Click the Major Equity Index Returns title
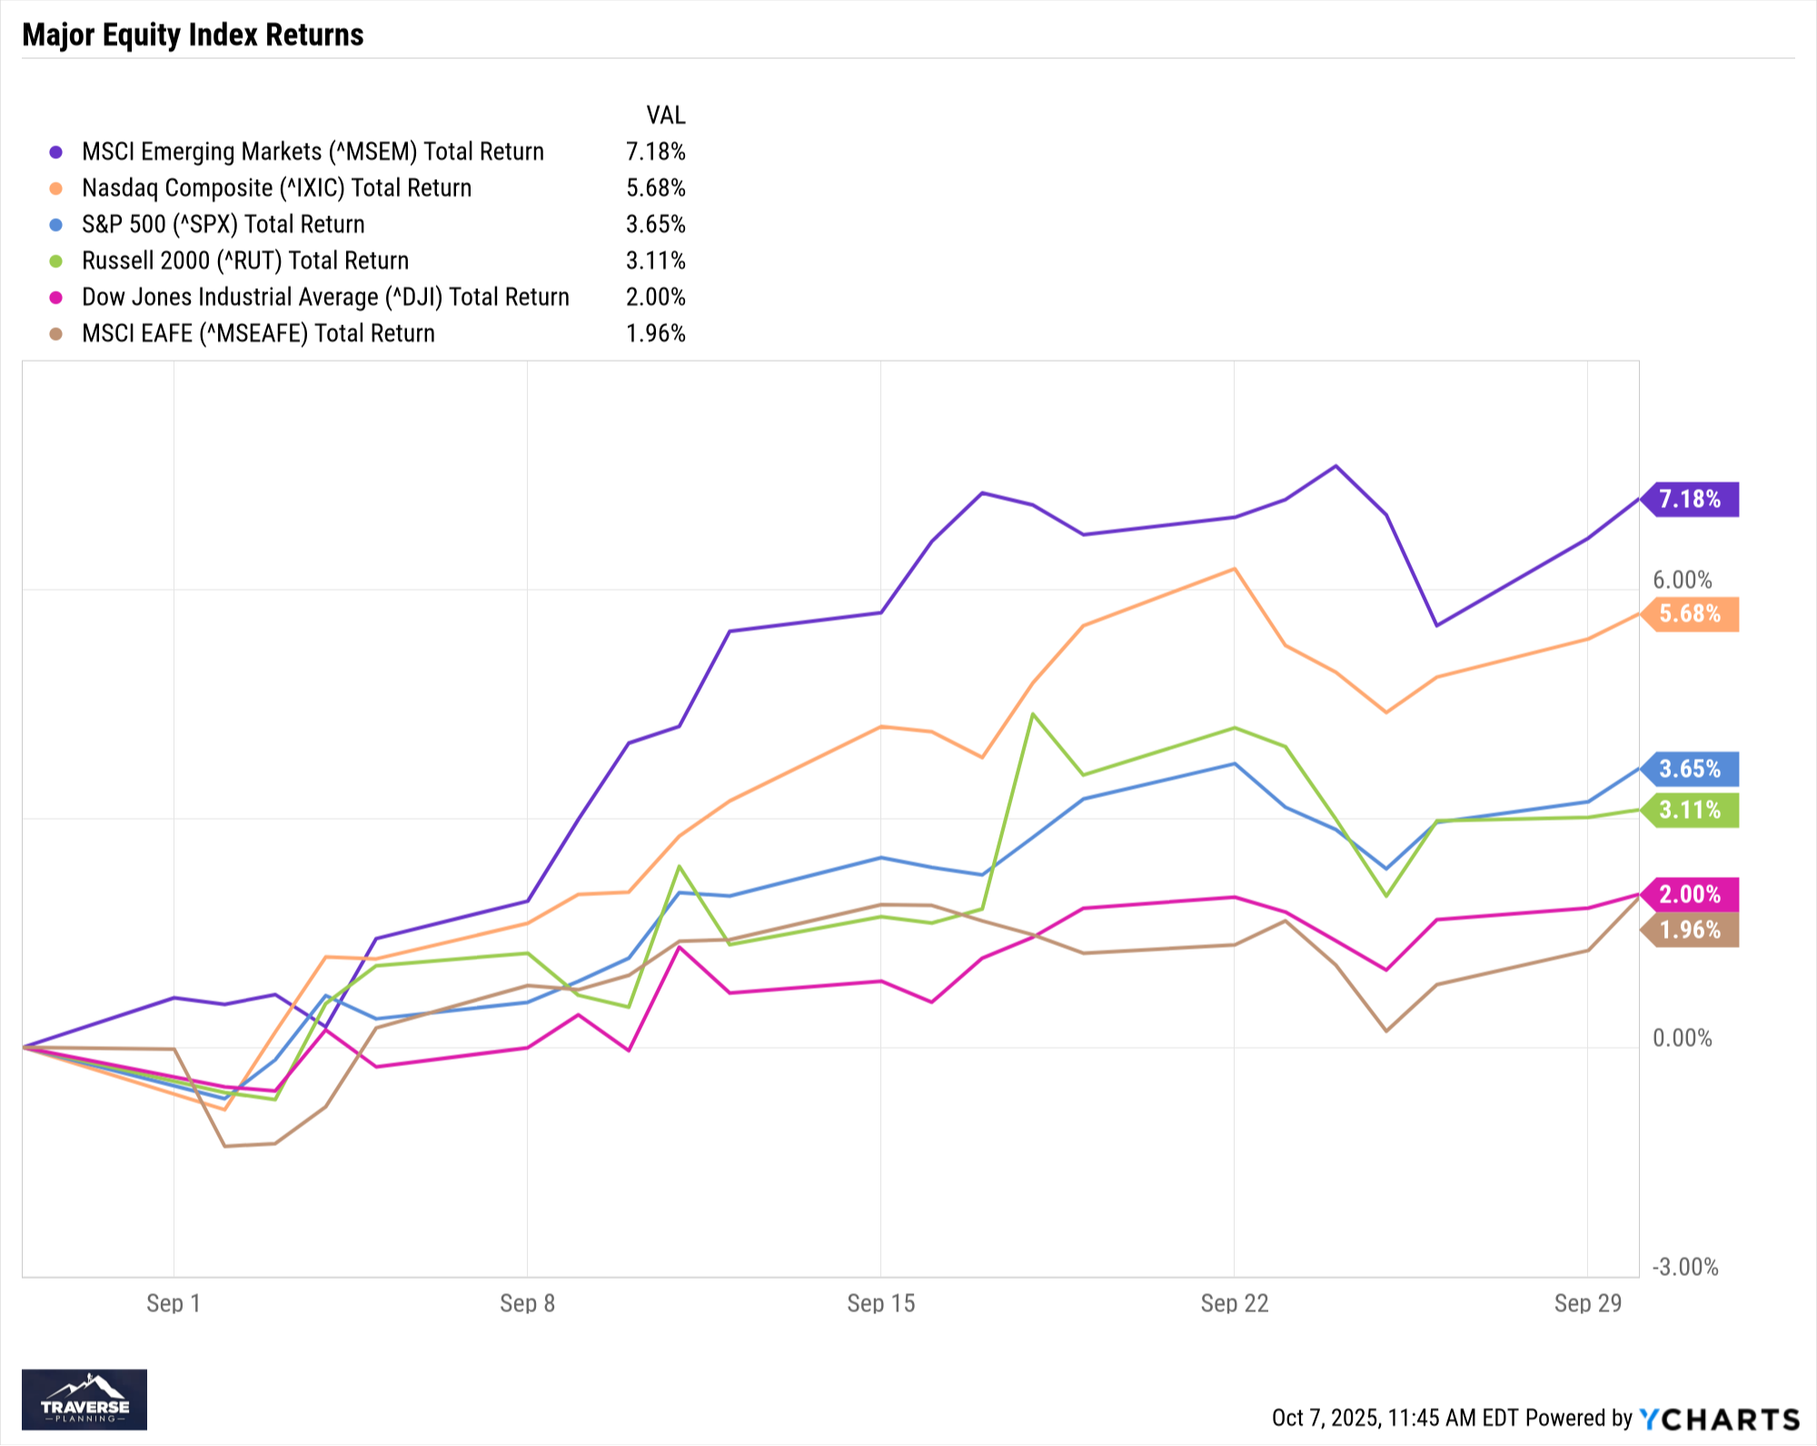The height and width of the screenshot is (1446, 1817). pos(193,35)
